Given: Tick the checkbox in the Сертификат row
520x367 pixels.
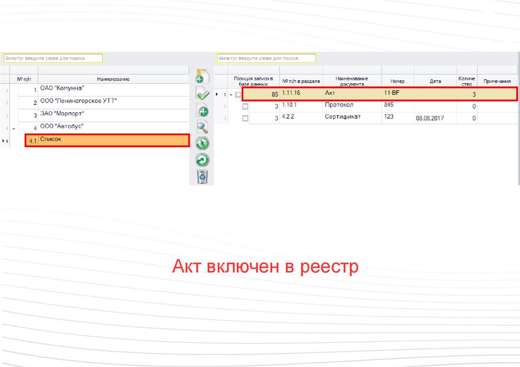Looking at the screenshot, I should coord(245,118).
